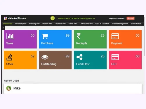Open the Distributors Info menu
Viewport: 146px width, 109px height.
coord(86,24)
